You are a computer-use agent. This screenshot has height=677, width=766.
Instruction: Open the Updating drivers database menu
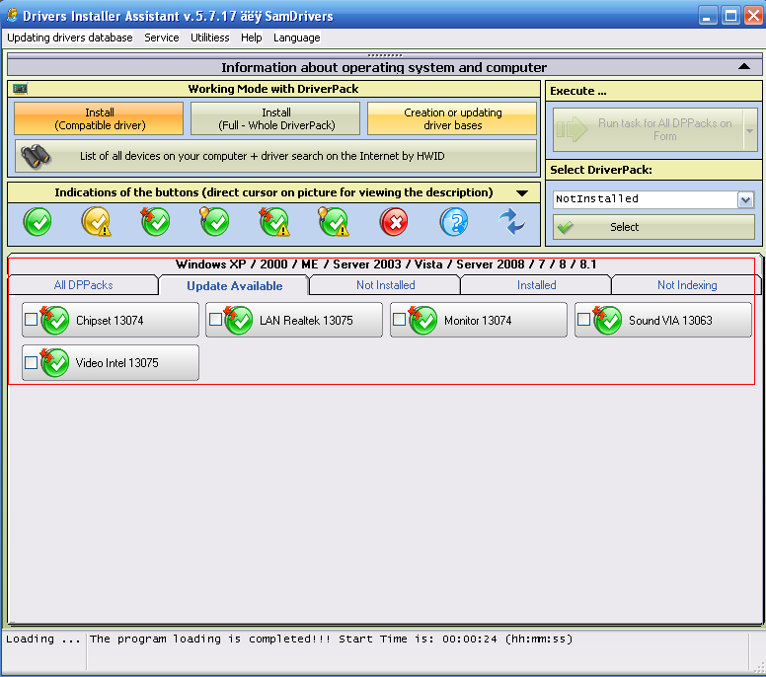point(70,38)
